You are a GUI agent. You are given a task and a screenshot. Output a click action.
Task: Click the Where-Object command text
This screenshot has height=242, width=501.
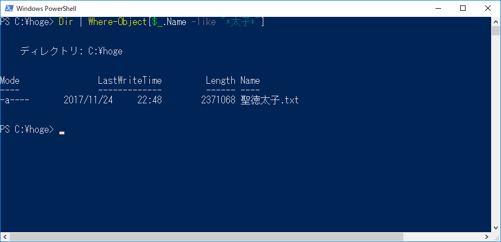(118, 22)
